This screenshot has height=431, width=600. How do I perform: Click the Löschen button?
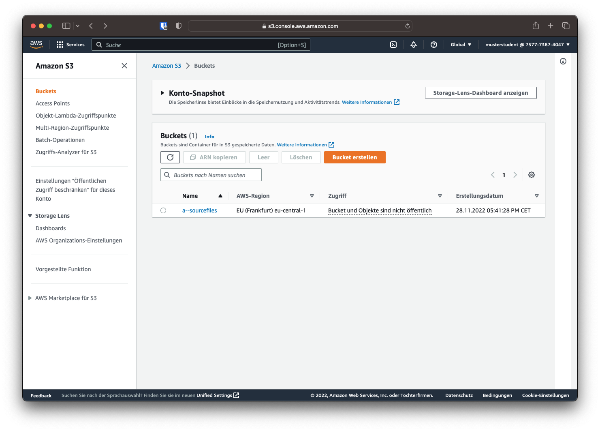coord(301,157)
